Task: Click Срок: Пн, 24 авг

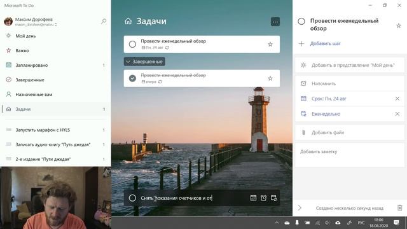Action: [x=329, y=99]
